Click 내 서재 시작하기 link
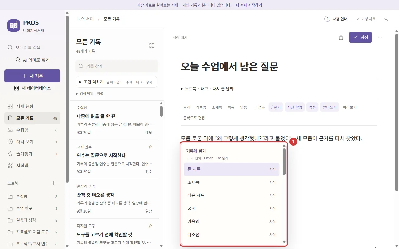Viewport: 399px width, 249px height. (x=249, y=5)
